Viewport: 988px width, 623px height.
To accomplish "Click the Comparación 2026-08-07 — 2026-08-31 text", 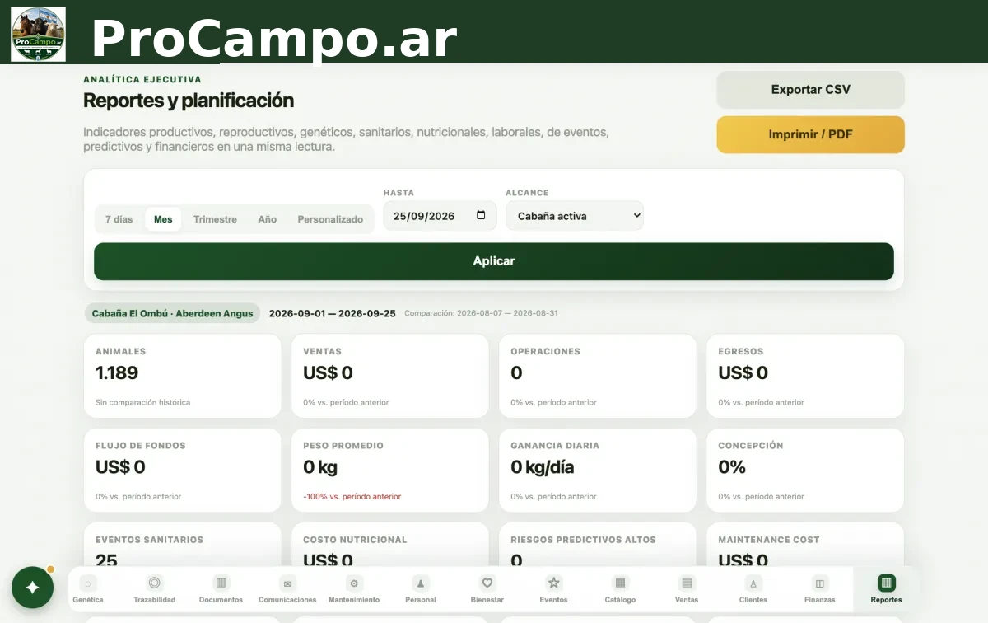I will (x=481, y=313).
